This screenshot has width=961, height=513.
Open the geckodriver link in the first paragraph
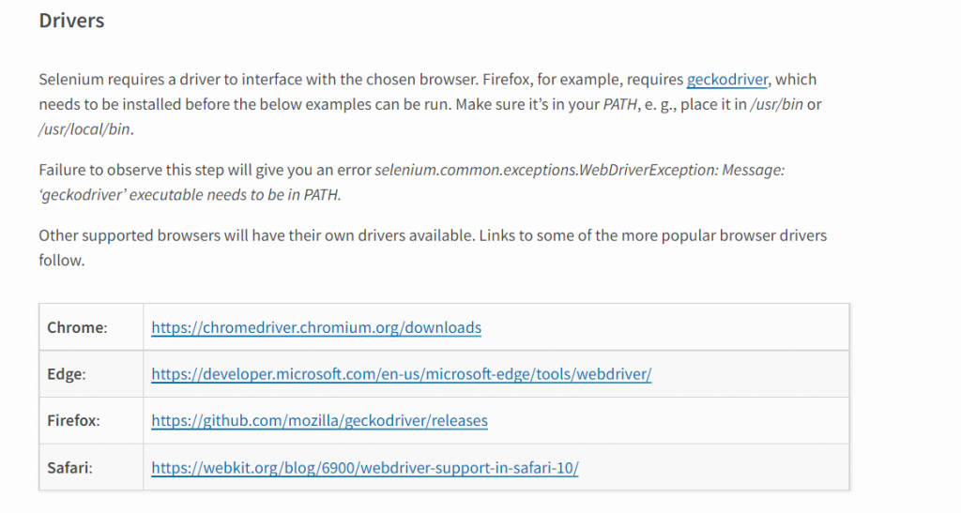(x=727, y=80)
